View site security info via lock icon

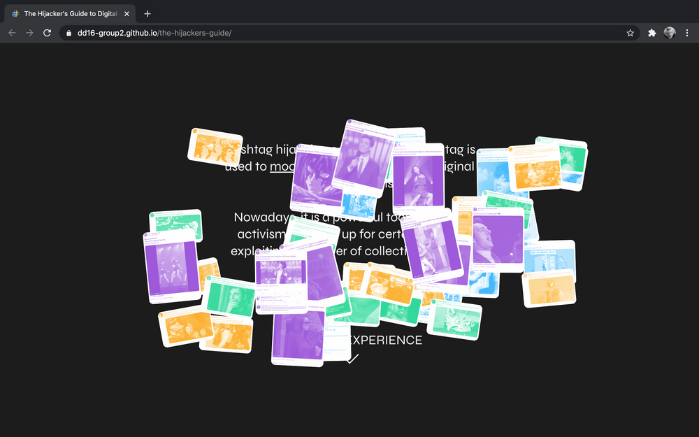click(69, 33)
